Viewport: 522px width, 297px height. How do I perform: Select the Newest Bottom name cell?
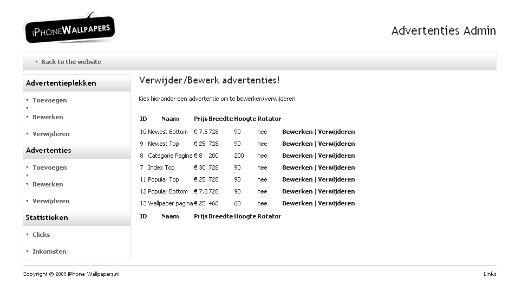coord(168,132)
